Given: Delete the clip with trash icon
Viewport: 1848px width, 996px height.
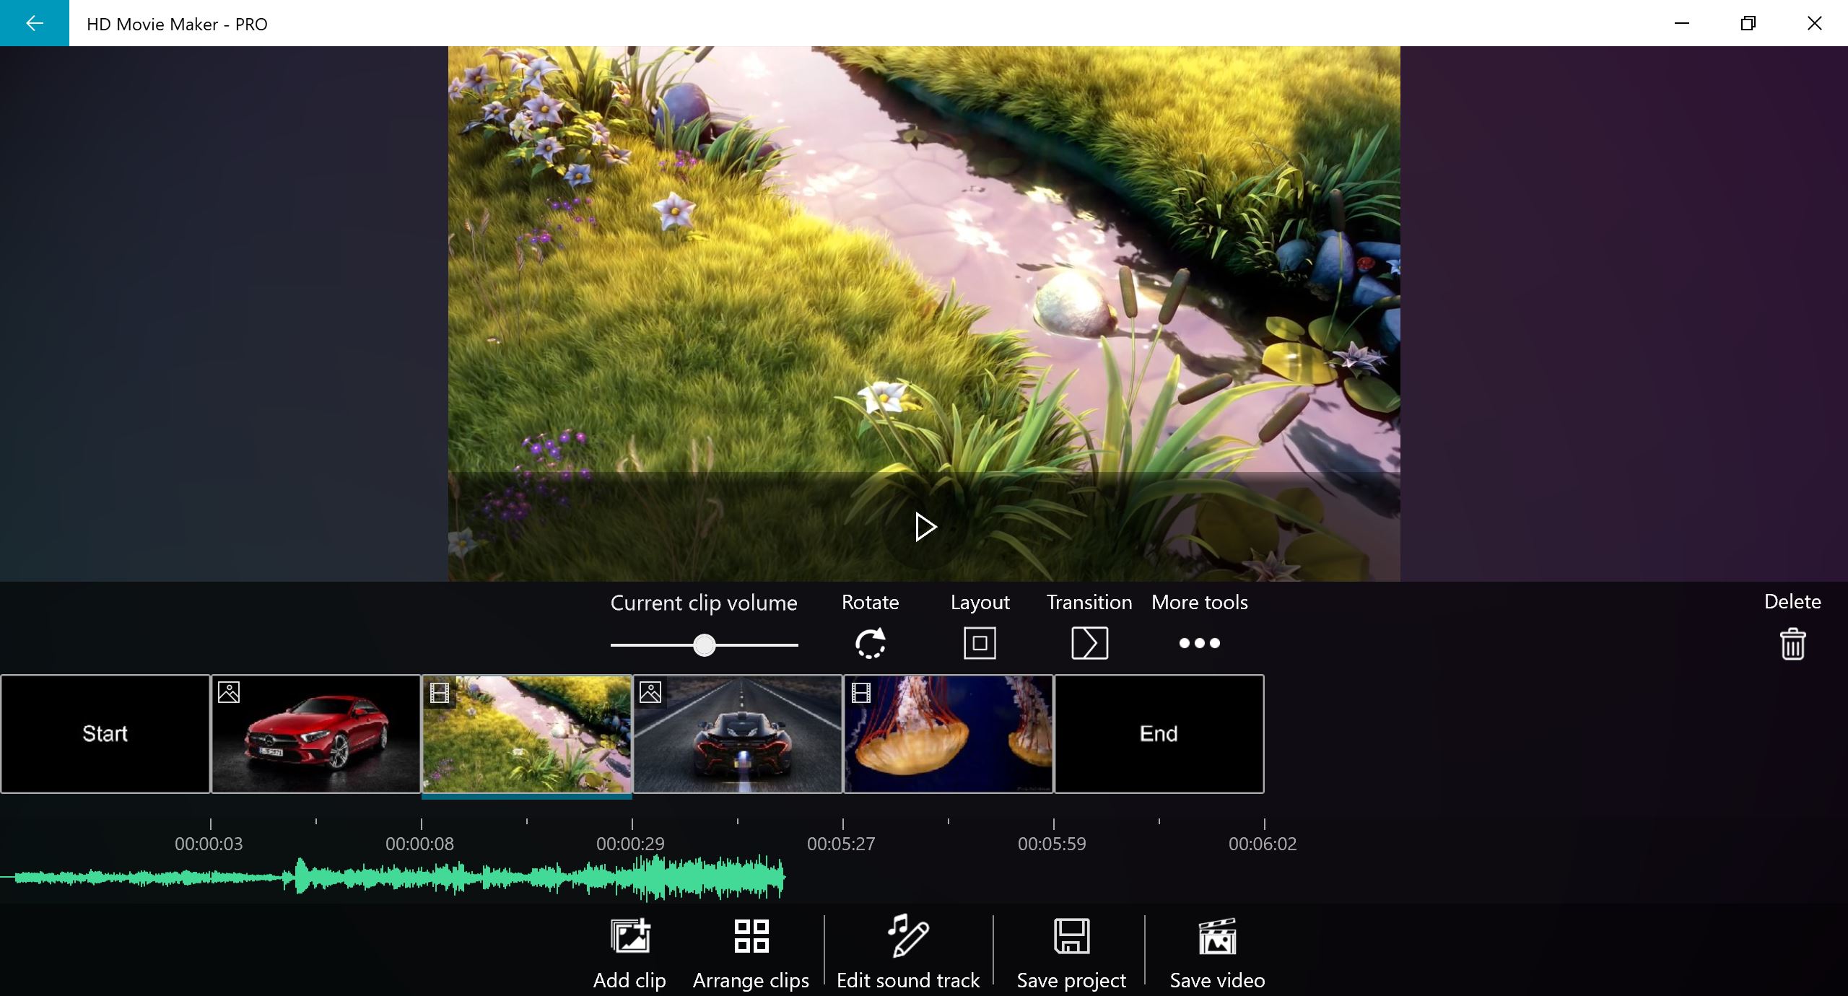Looking at the screenshot, I should [1792, 644].
